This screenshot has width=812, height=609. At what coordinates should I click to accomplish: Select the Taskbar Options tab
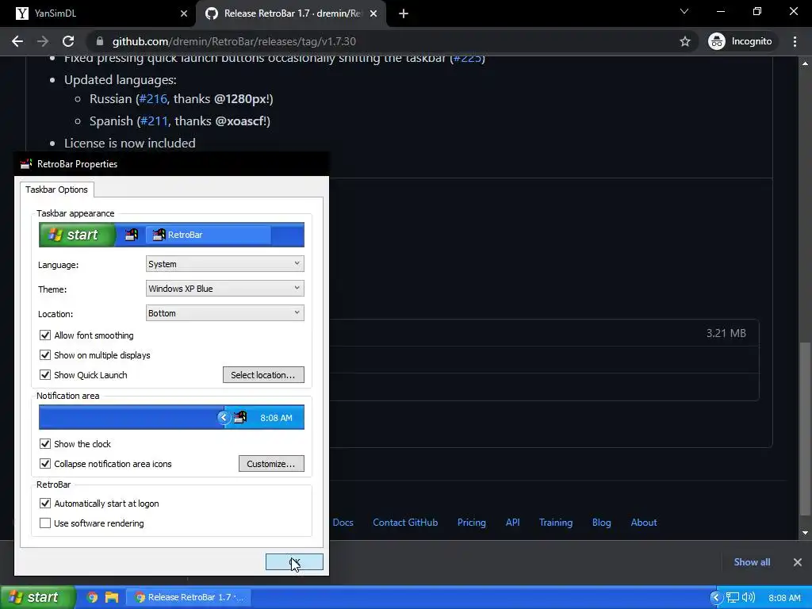coord(56,190)
